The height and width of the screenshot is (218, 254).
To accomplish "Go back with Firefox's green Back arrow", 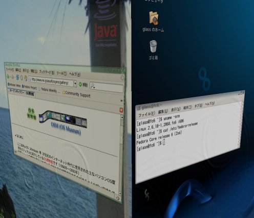I will [8, 77].
